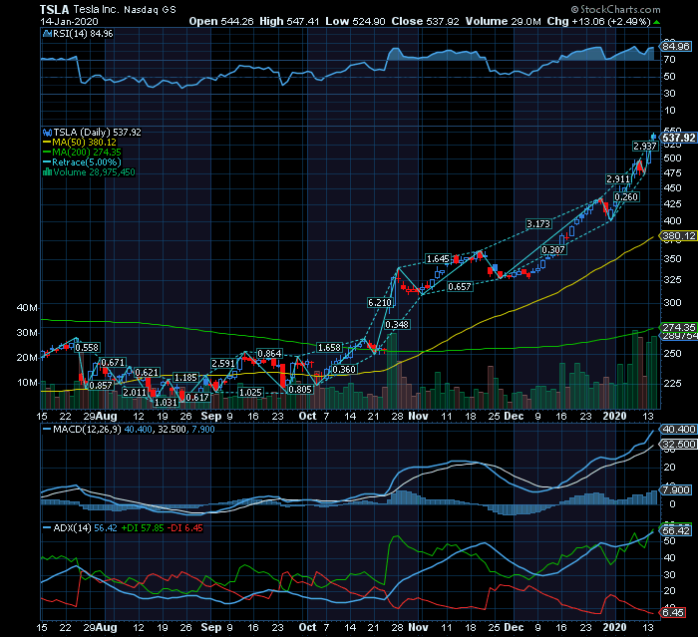Click the blue ADX(14) legend line marker
This screenshot has height=637, width=698.
(47, 528)
